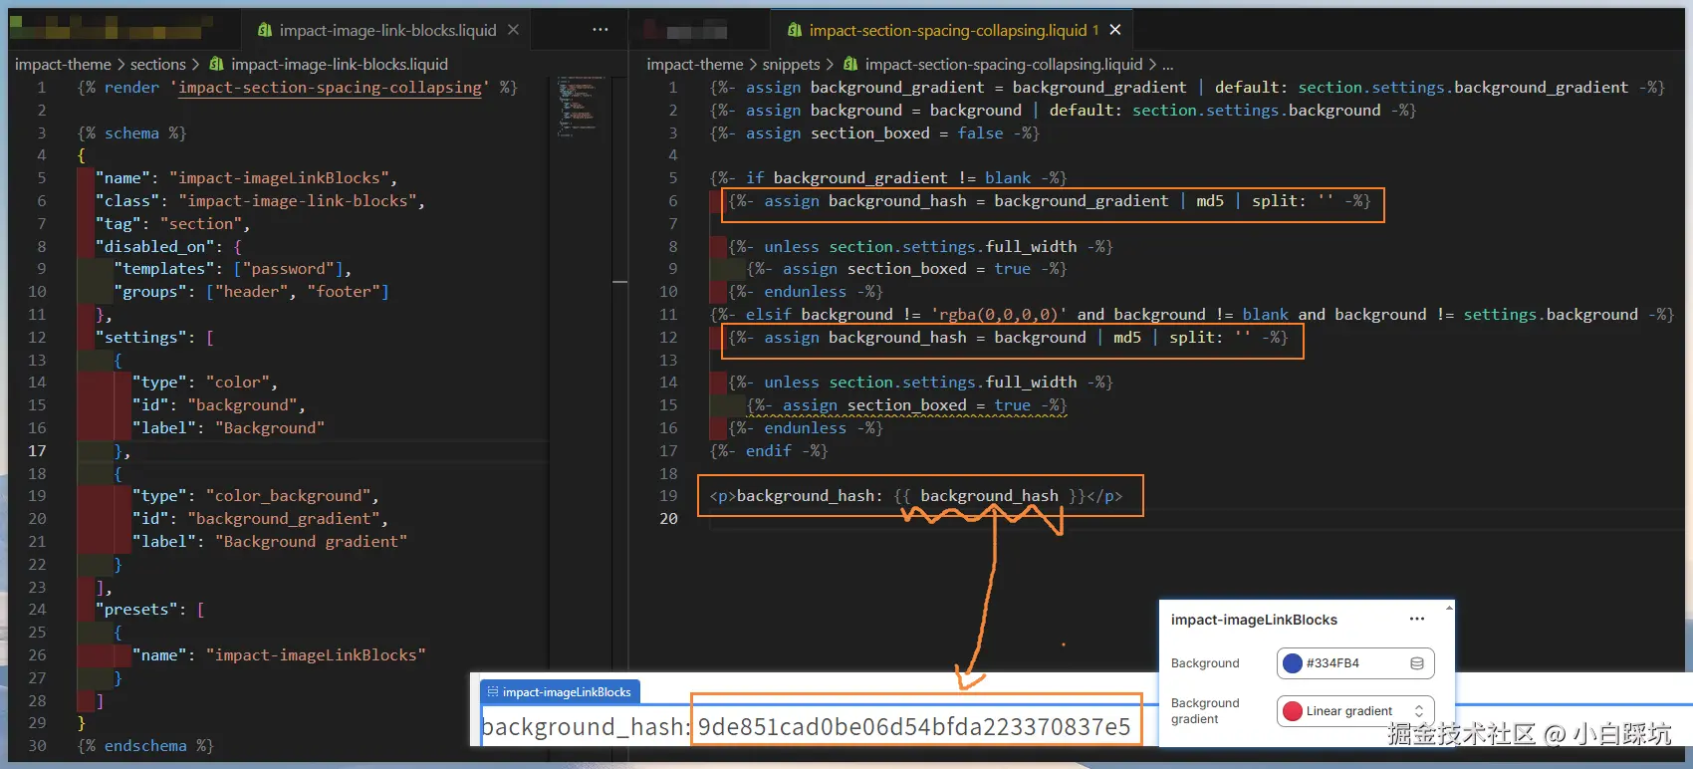Click line number 17 in left editor gutter

(x=37, y=450)
